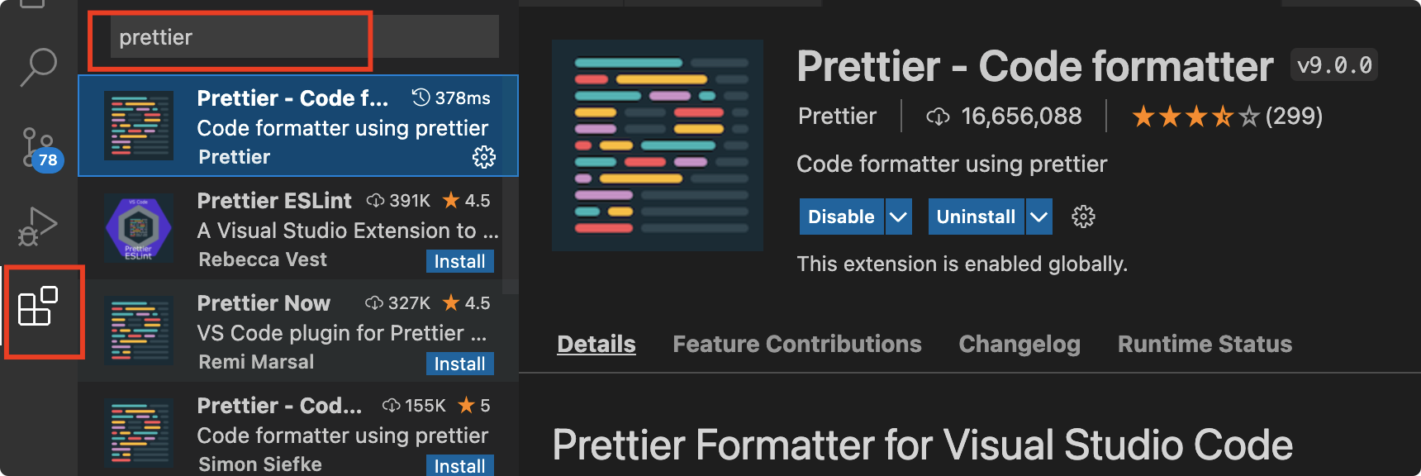
Task: Uninstall the Prettier extension
Action: click(976, 217)
